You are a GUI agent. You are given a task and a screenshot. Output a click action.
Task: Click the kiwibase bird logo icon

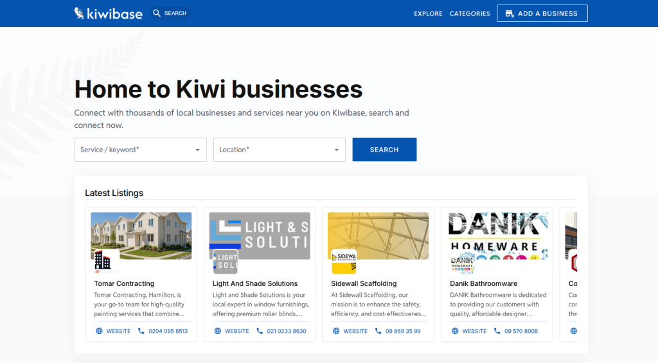tap(79, 13)
